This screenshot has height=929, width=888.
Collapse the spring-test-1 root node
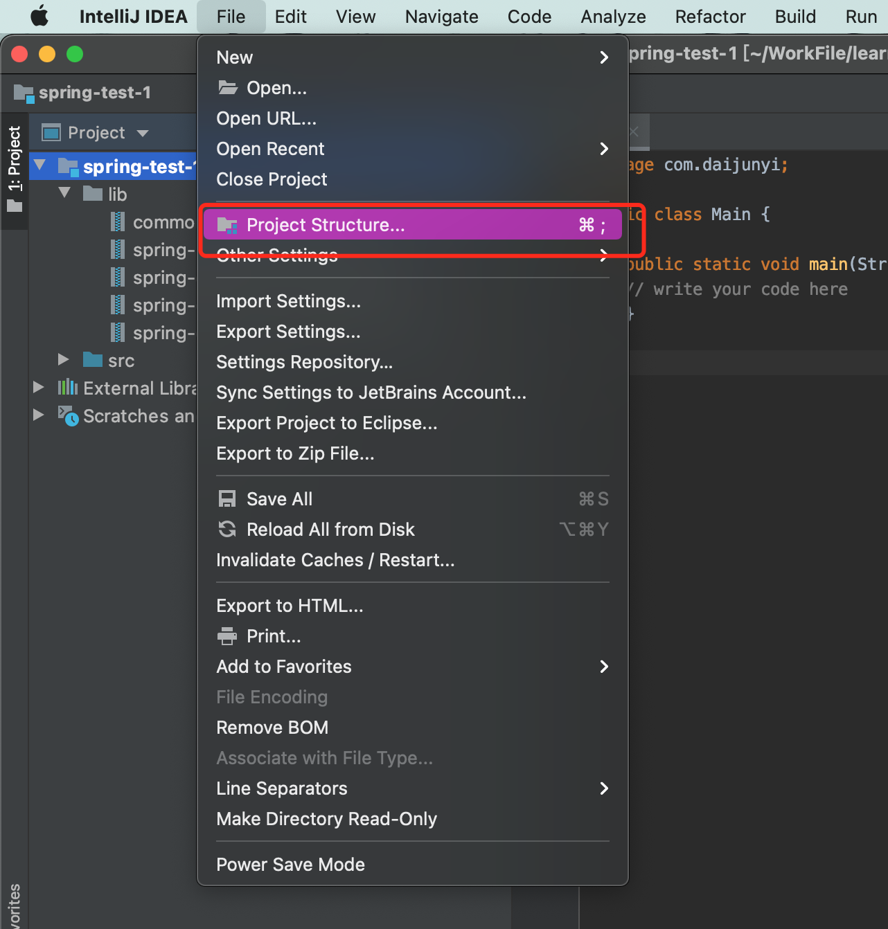point(40,165)
